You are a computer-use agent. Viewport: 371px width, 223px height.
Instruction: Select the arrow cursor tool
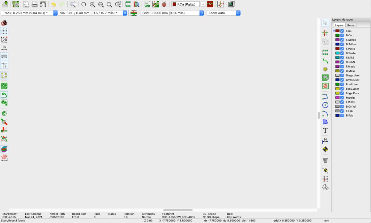pyautogui.click(x=325, y=23)
